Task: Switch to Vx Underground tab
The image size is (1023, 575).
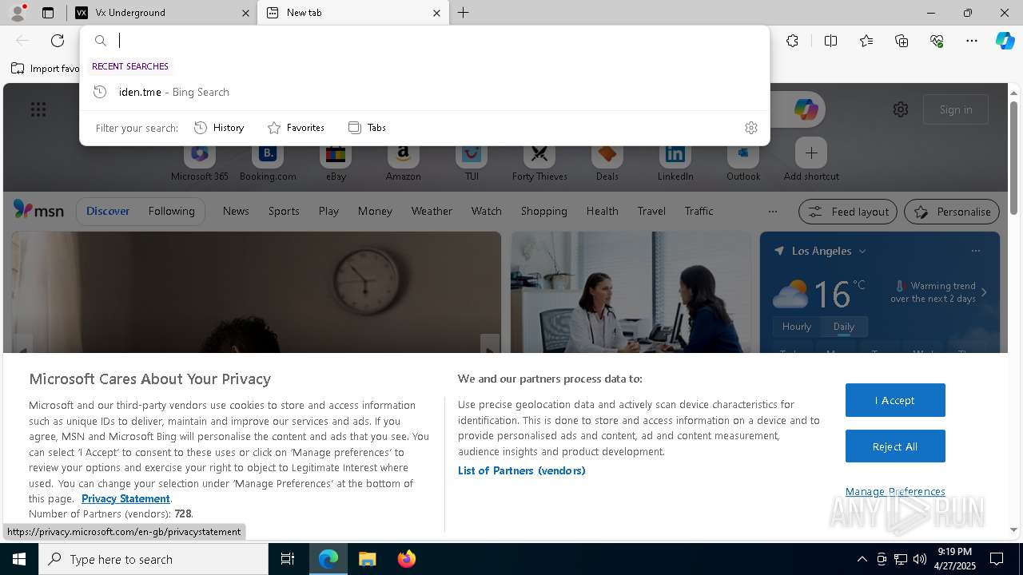Action: [x=161, y=13]
